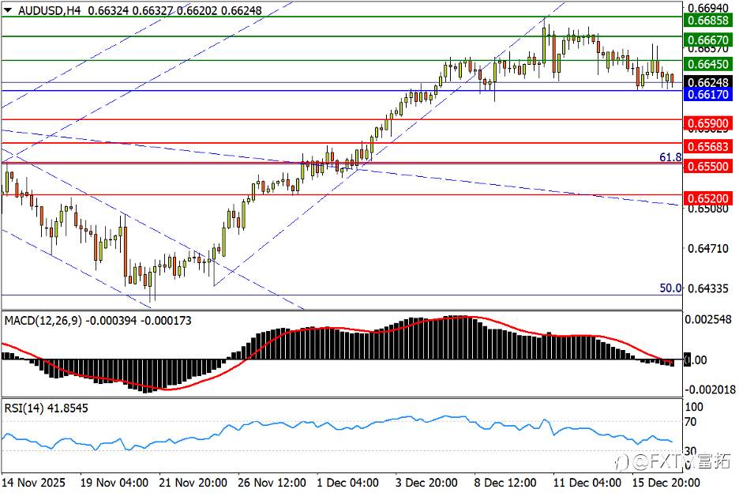The image size is (739, 493).
Task: Click the AUDUSD,H4 chart title text
Action: click(49, 10)
